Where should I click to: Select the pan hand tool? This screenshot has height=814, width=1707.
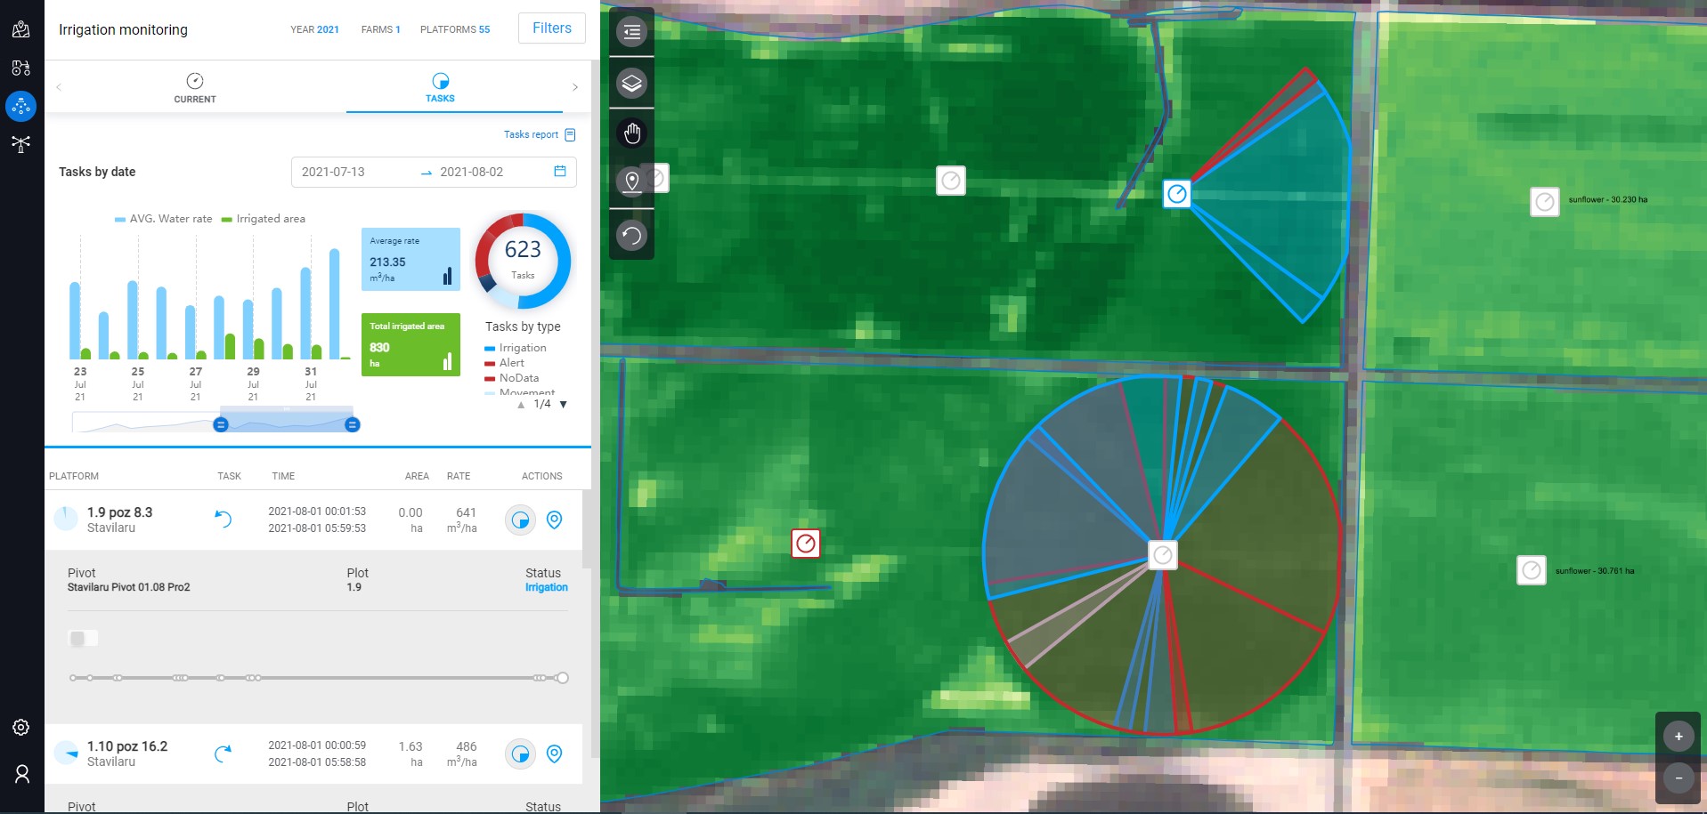point(631,133)
